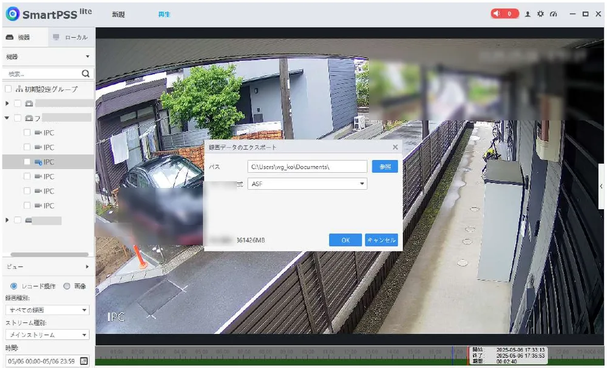Click the device tree horizontal scrollbar
This screenshot has width=607, height=368.
[50, 255]
